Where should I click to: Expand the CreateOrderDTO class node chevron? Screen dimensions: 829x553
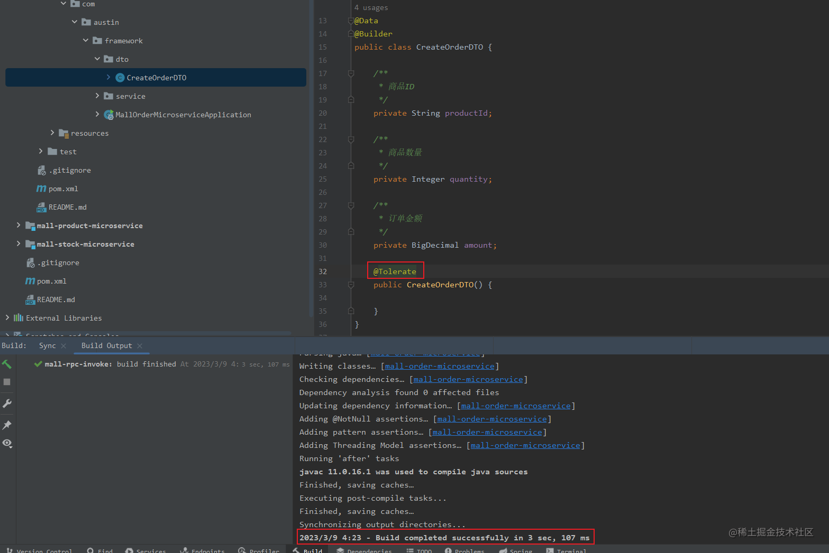point(108,77)
